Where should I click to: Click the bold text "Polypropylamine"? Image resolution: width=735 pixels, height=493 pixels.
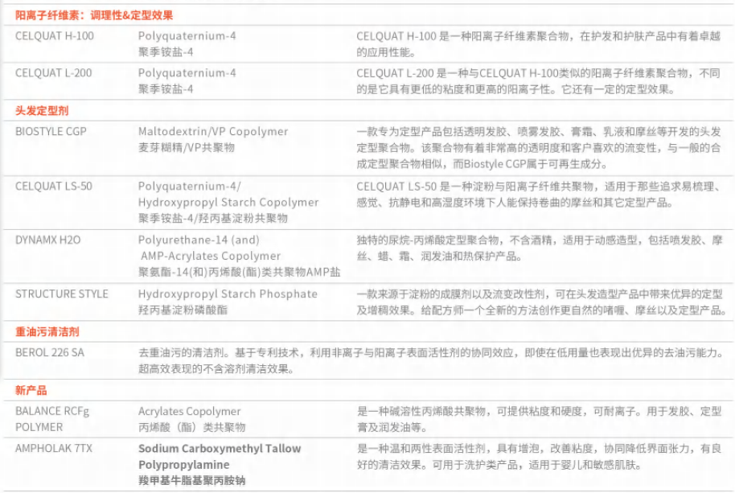pos(183,465)
